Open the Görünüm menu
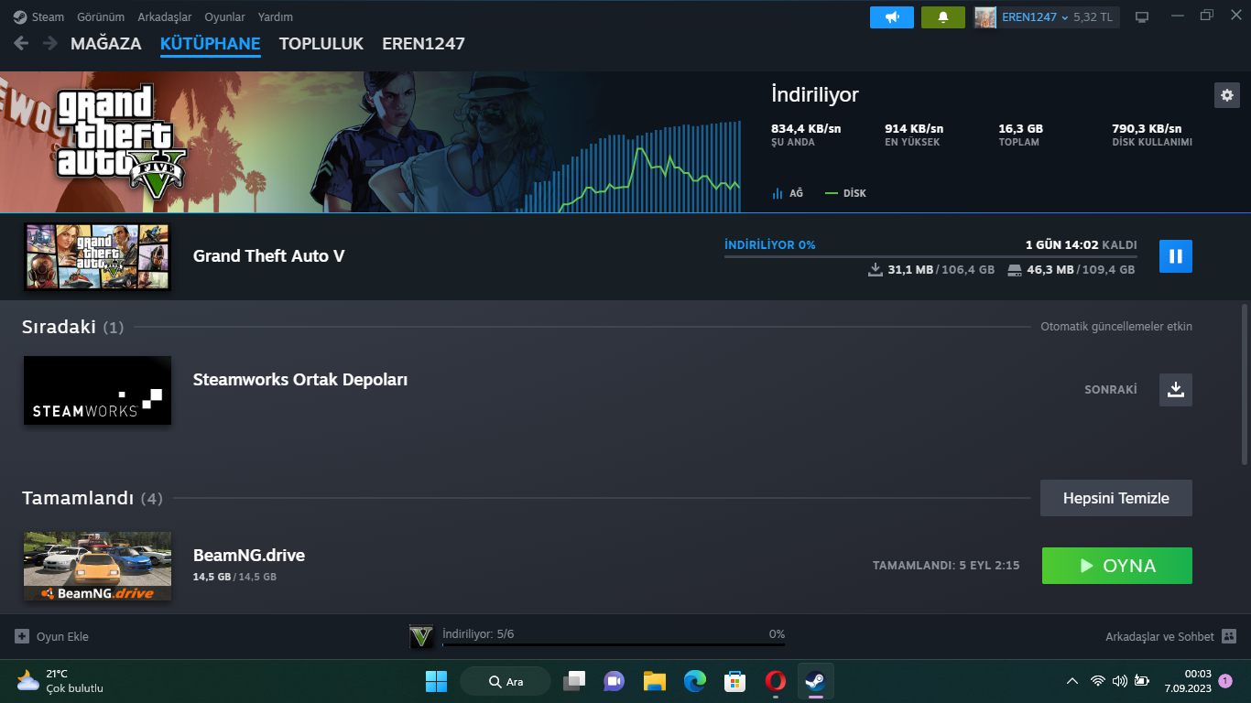This screenshot has height=703, width=1251. click(101, 16)
